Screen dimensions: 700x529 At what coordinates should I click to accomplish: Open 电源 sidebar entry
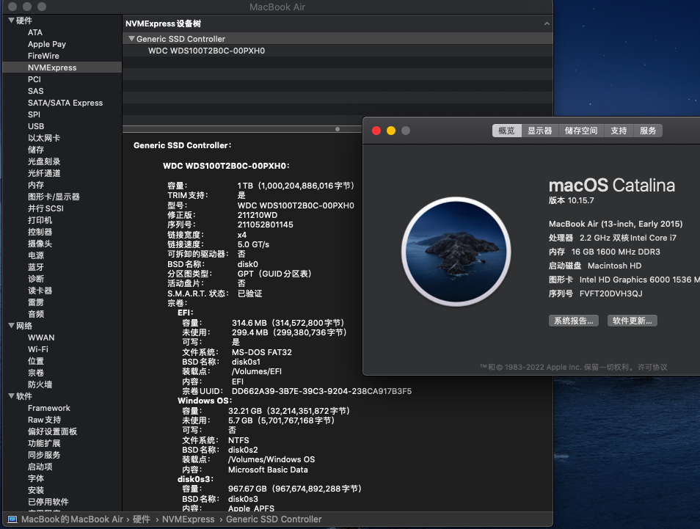coord(36,255)
